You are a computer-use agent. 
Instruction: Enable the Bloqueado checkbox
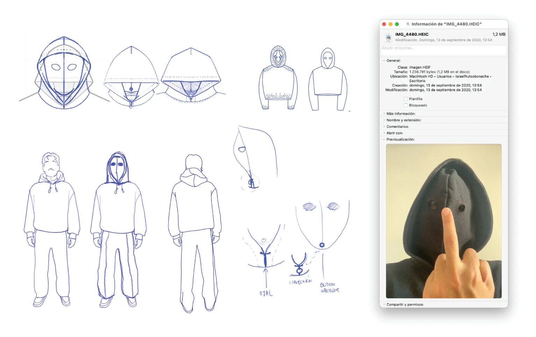(x=406, y=105)
